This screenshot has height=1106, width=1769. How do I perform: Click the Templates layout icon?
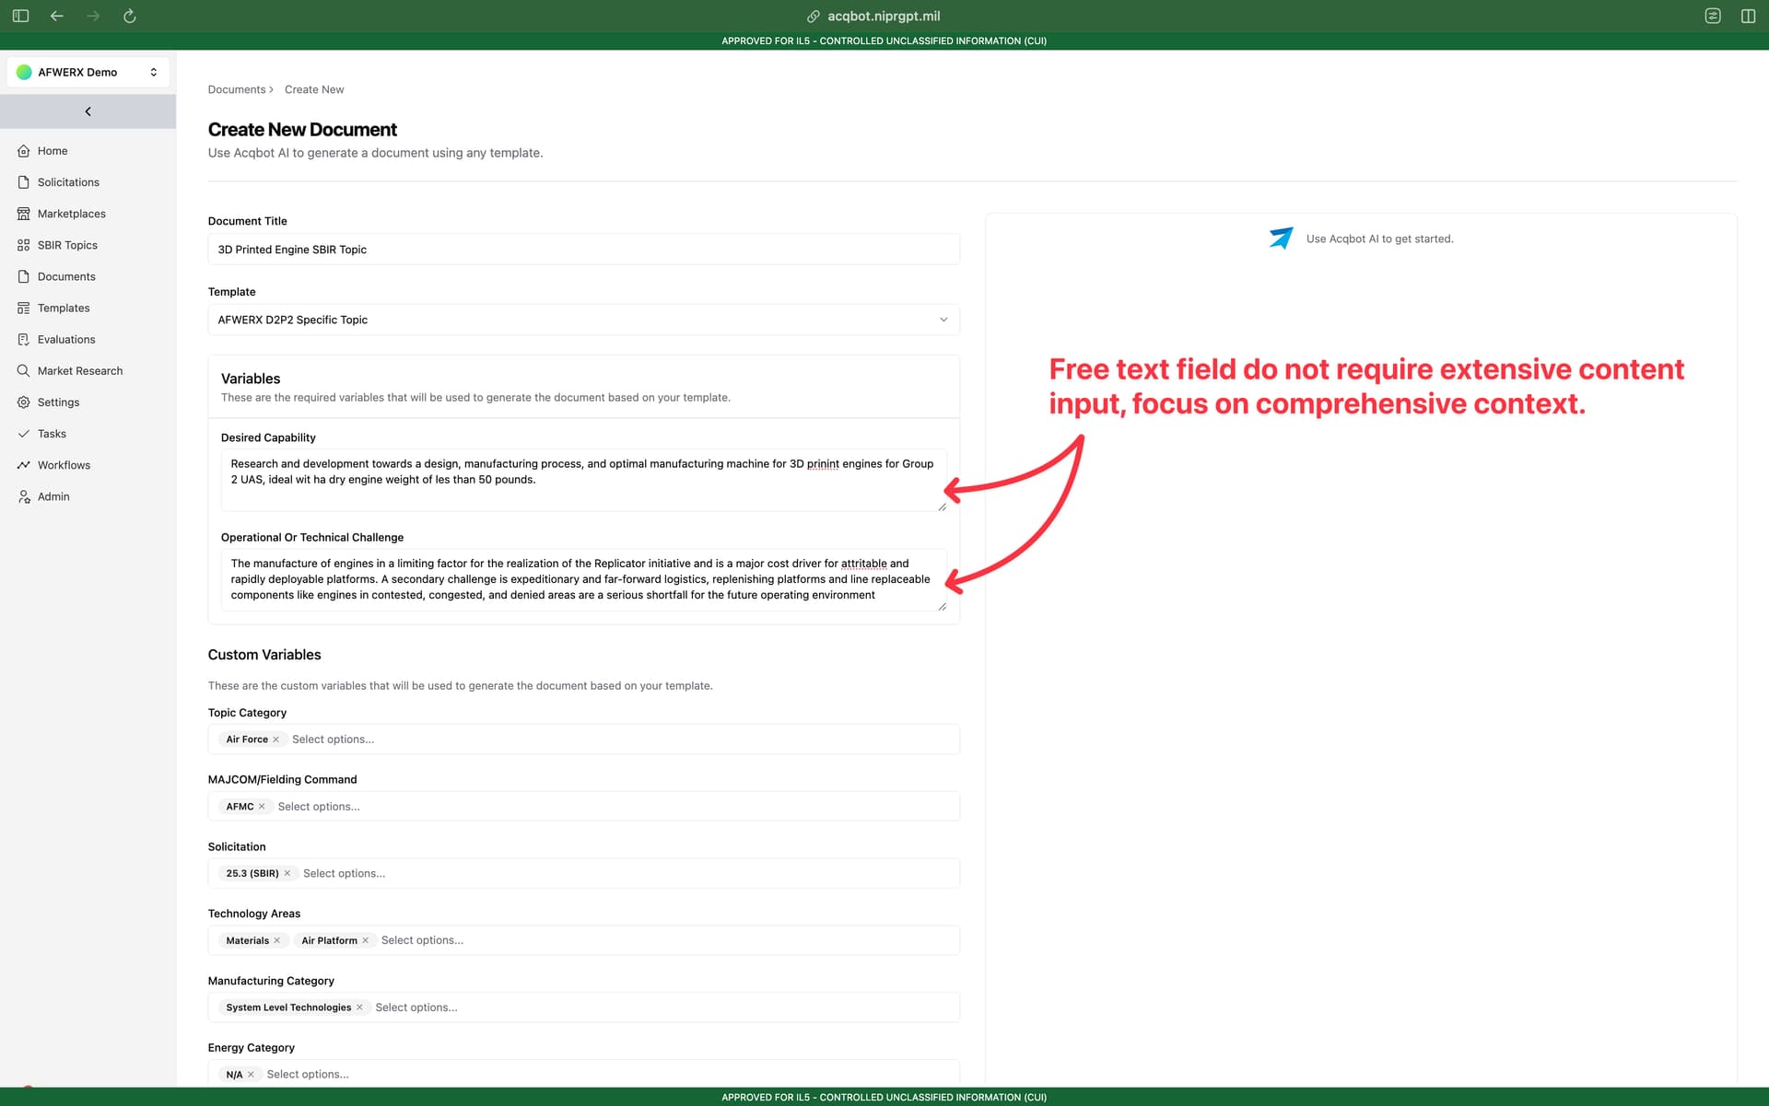pos(24,309)
